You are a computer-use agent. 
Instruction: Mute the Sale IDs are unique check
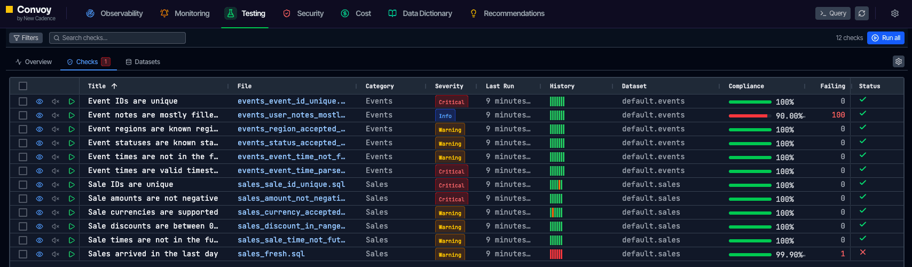click(x=56, y=185)
